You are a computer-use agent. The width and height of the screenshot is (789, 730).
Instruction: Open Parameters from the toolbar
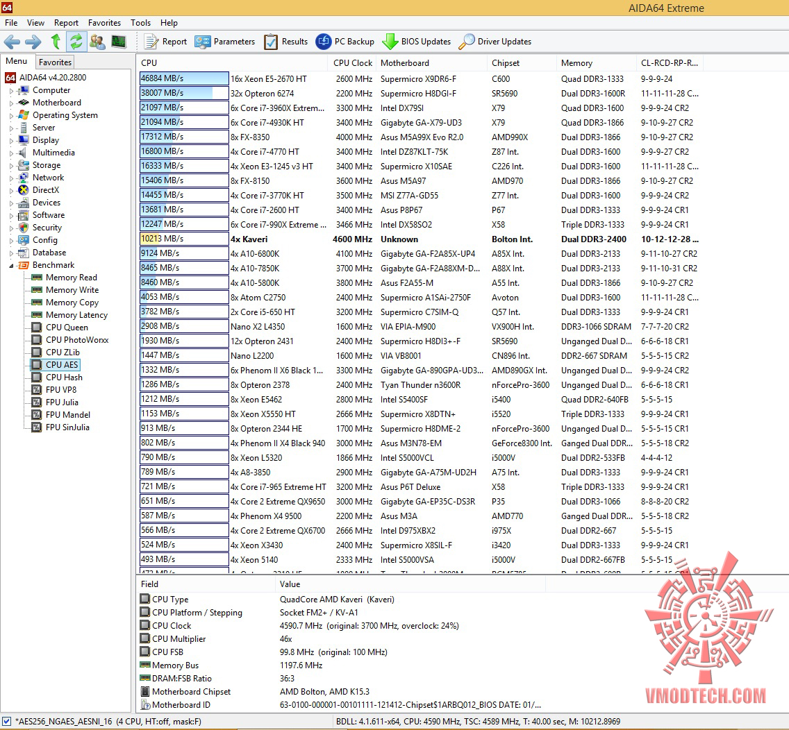pyautogui.click(x=225, y=42)
